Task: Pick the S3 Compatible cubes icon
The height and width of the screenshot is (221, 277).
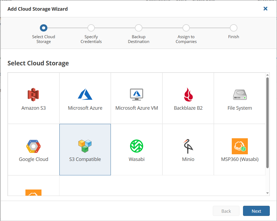Action: pos(85,146)
